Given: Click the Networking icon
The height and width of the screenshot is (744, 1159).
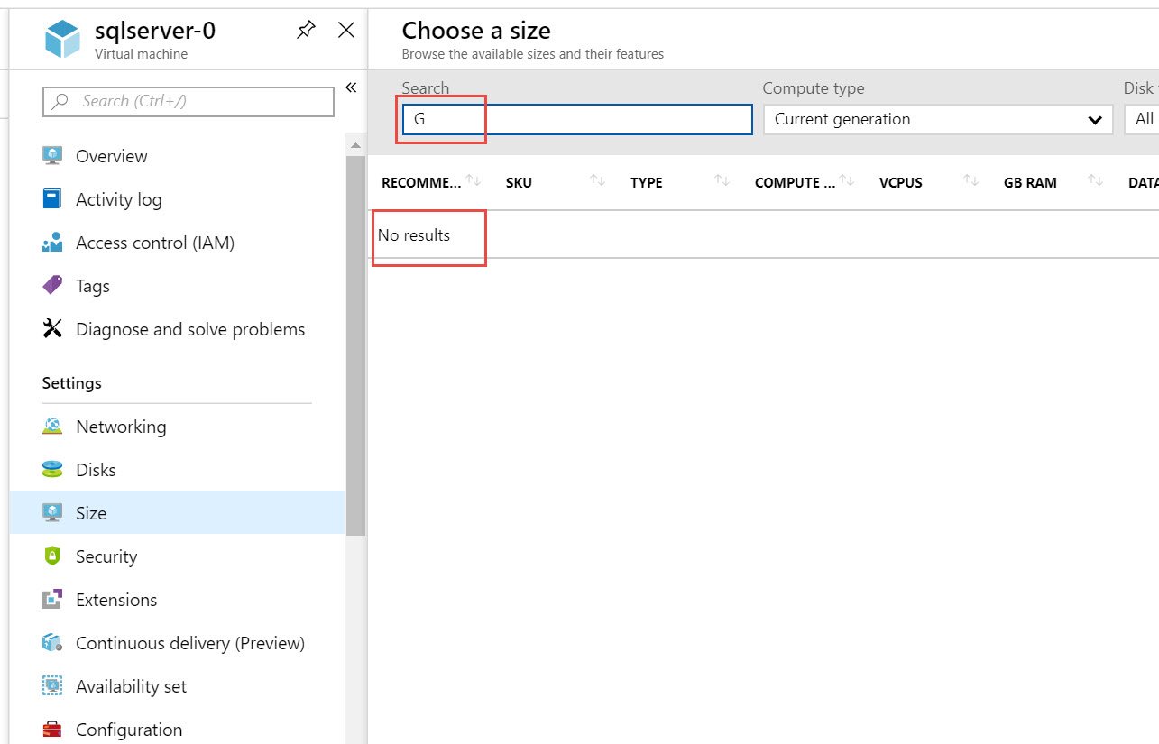Looking at the screenshot, I should pyautogui.click(x=52, y=427).
